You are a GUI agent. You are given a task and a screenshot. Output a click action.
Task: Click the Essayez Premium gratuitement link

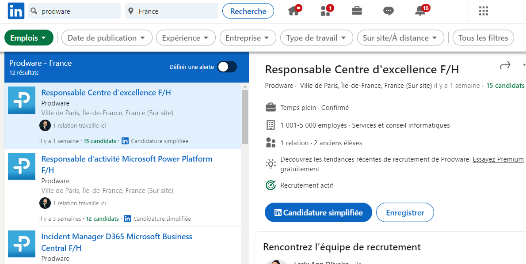point(498,159)
